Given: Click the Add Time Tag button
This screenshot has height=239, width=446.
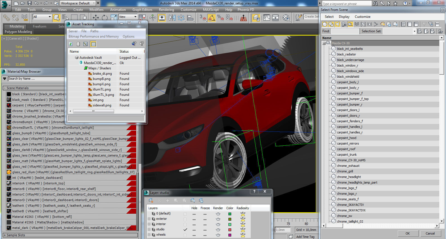Looking at the screenshot, I should (305, 237).
